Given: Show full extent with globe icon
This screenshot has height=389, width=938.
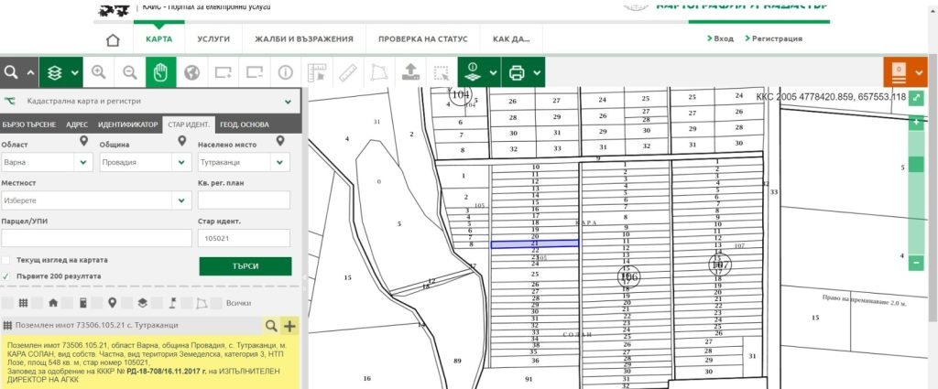Looking at the screenshot, I should coord(191,71).
